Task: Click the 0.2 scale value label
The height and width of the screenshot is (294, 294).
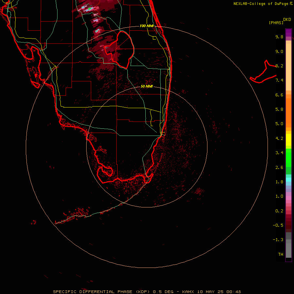Action: coord(279,211)
